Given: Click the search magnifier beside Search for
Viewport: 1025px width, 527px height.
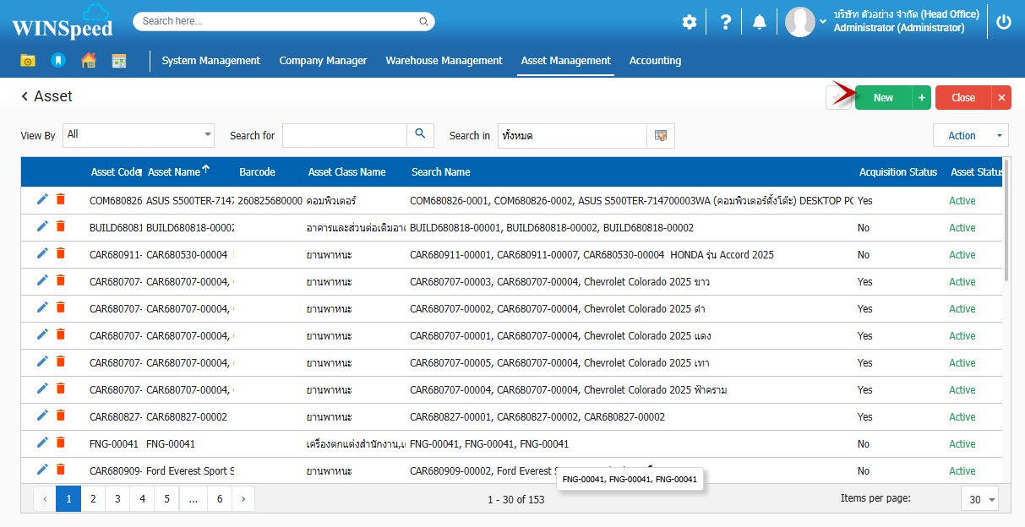Looking at the screenshot, I should (420, 135).
